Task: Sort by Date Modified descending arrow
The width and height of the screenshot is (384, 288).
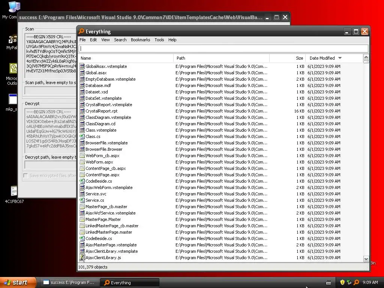Action: point(340,58)
